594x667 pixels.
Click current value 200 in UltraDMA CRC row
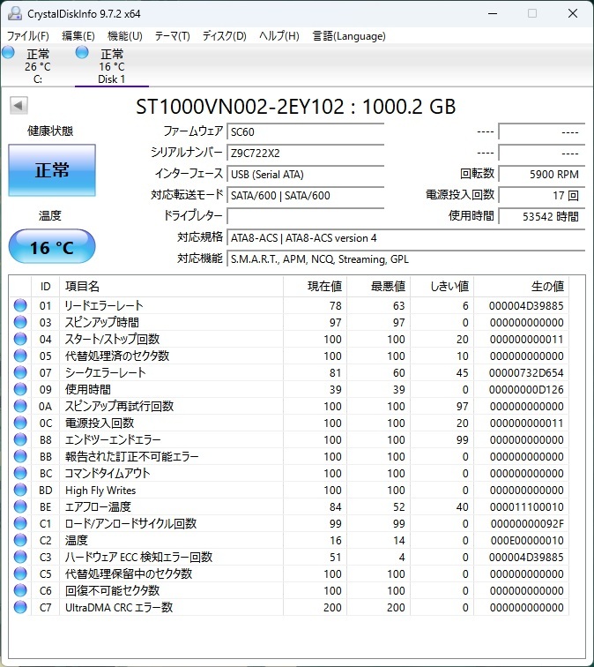332,607
